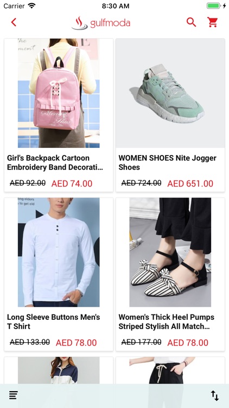Tap the gulfmoda logo
This screenshot has height=408, width=229.
coord(101,23)
